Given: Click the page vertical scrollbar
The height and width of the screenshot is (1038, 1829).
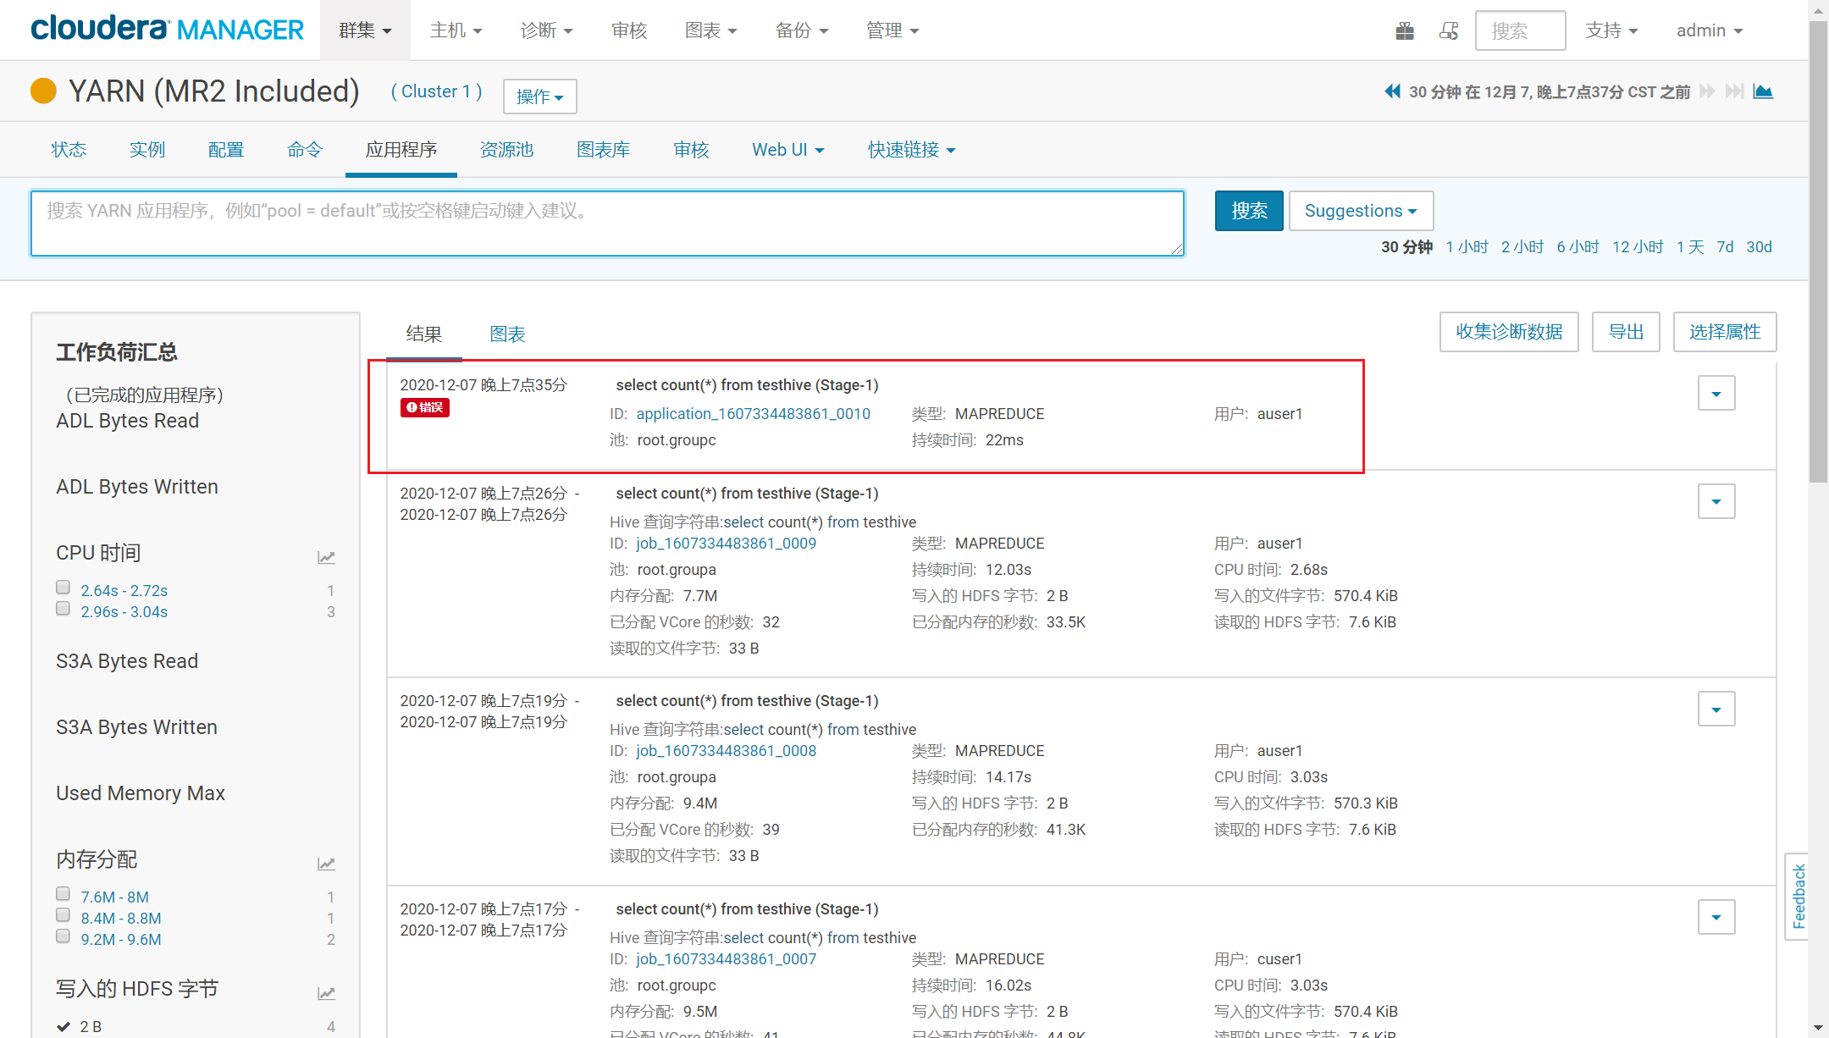Looking at the screenshot, I should 1818,254.
